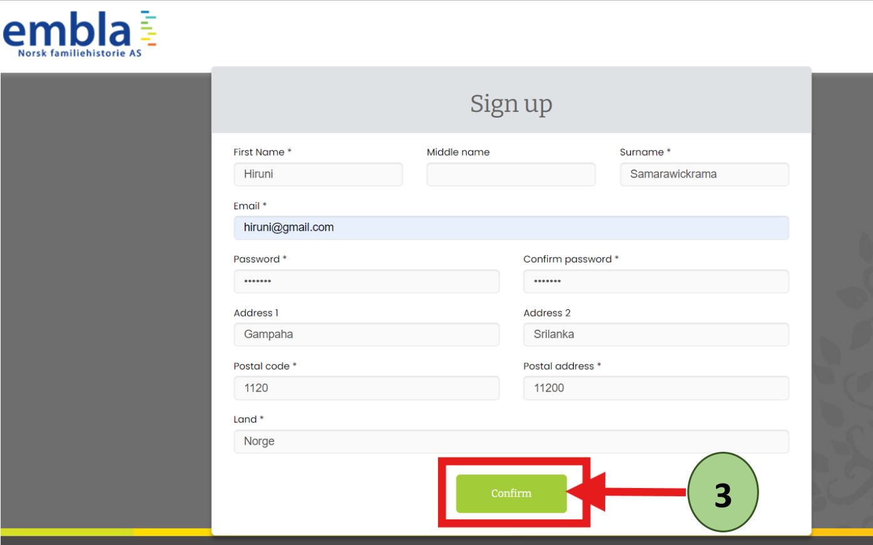The height and width of the screenshot is (545, 873).
Task: Focus the Postal code field showing 1120
Action: coord(366,388)
